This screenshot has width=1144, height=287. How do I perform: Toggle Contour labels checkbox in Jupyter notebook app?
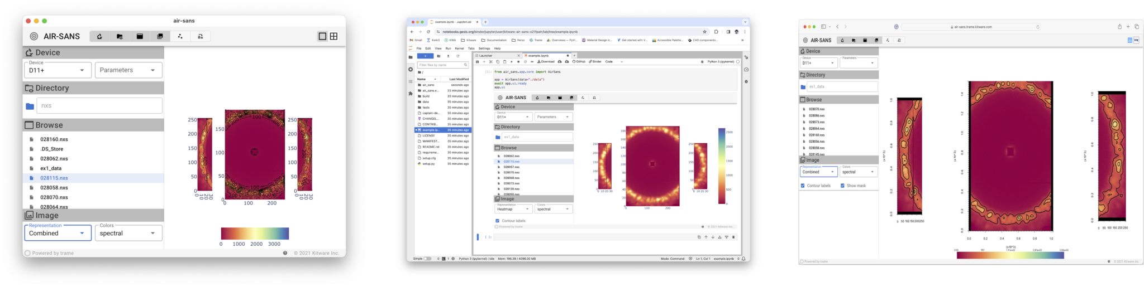[x=497, y=221]
